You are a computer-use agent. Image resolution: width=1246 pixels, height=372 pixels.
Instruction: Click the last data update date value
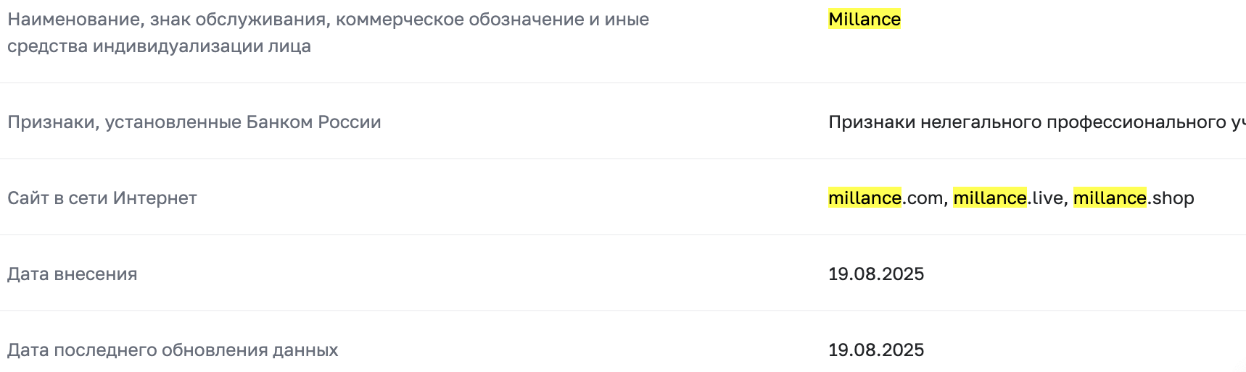(x=875, y=350)
